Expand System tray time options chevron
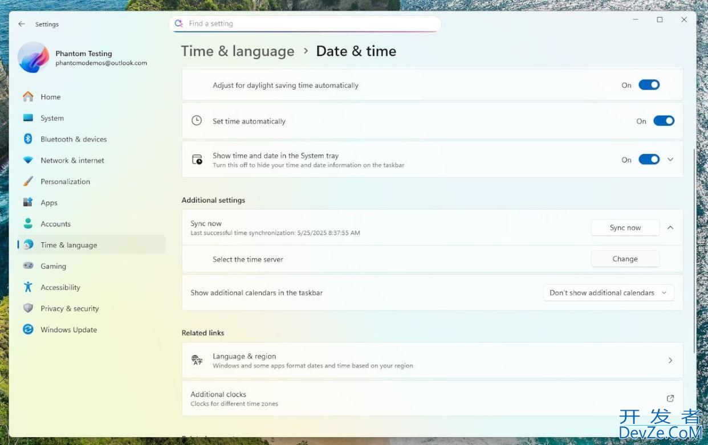The image size is (708, 445). (x=670, y=160)
